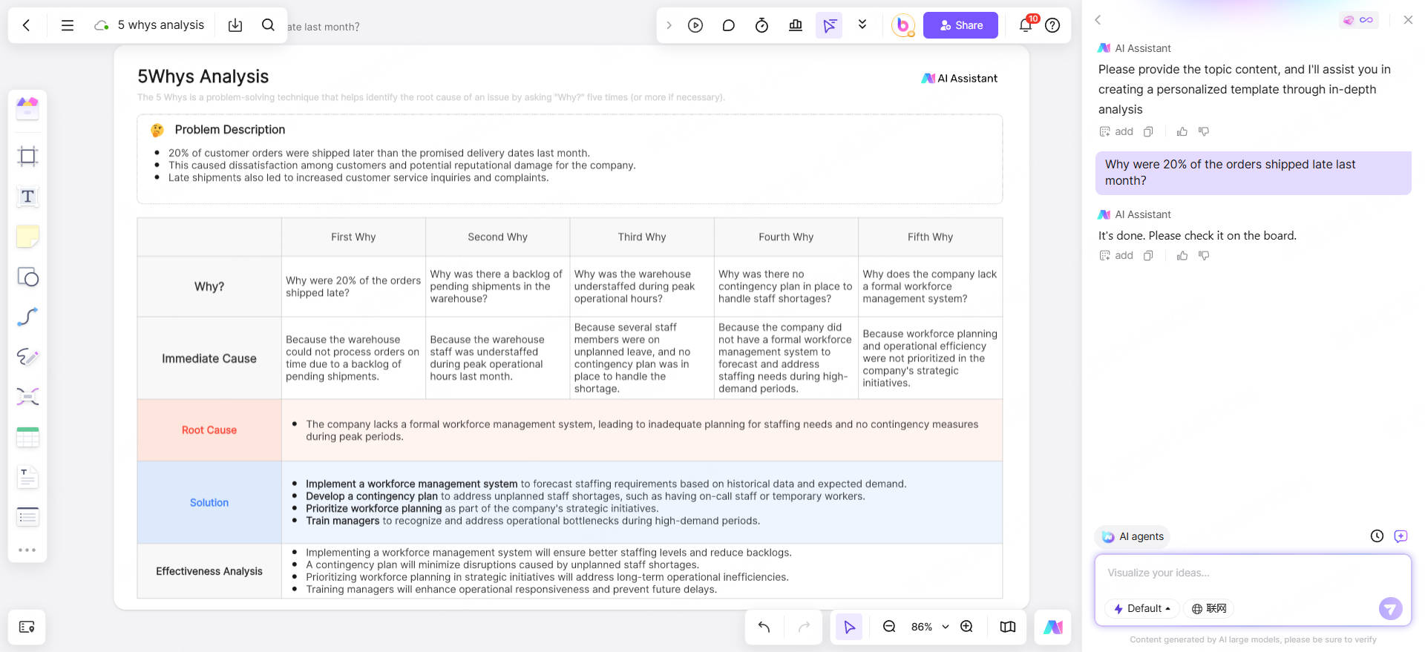This screenshot has height=652, width=1425.
Task: Start a new AI chat
Action: pos(1401,536)
